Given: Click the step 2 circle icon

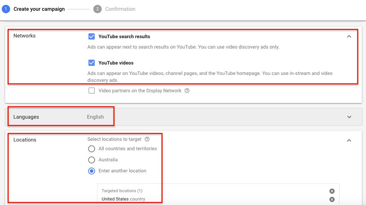Looking at the screenshot, I should (x=98, y=9).
